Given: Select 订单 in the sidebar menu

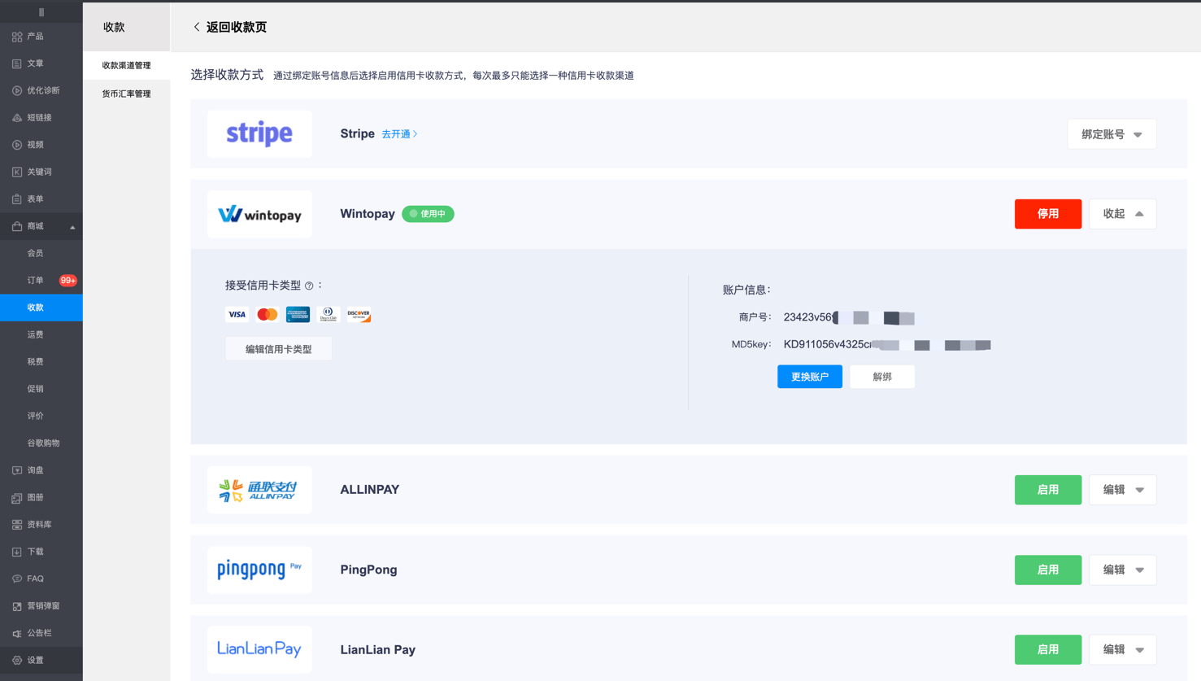Looking at the screenshot, I should click(x=36, y=280).
